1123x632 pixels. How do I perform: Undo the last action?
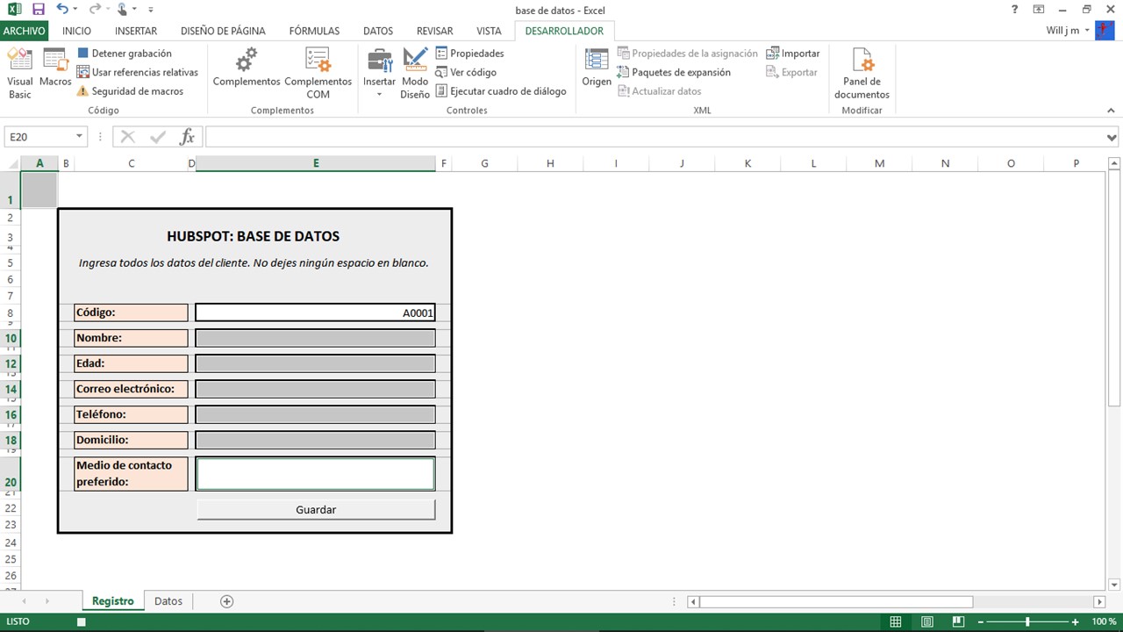coord(62,9)
